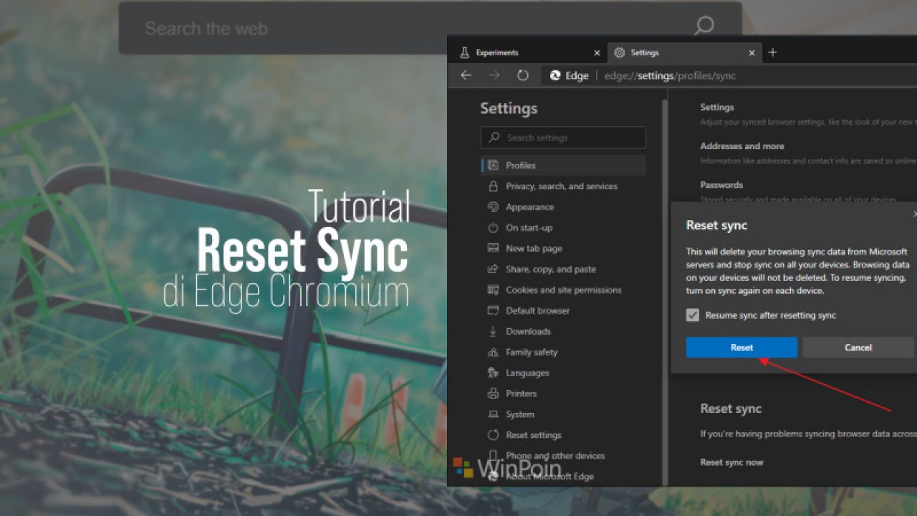Open a new browser tab

[772, 52]
